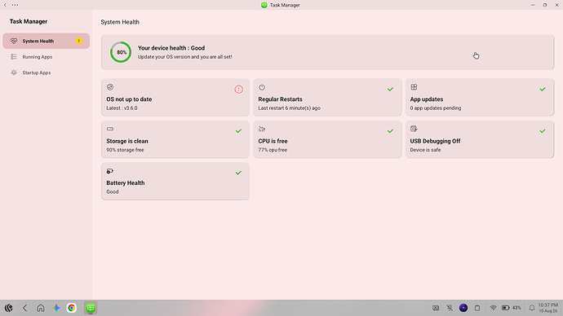
Task: Switch to Startup Apps section
Action: (46, 72)
